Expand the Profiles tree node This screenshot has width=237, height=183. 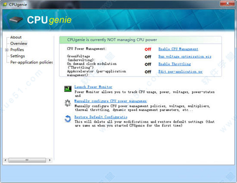(x=7, y=50)
